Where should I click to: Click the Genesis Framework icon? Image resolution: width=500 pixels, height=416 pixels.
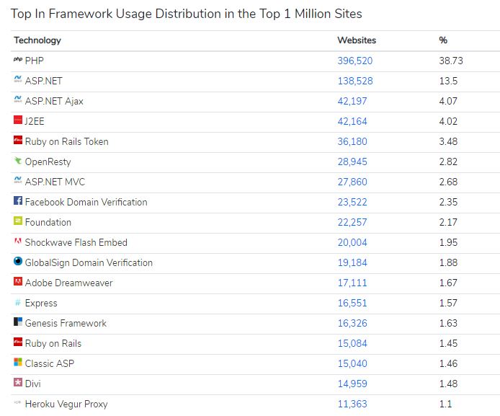coord(18,323)
